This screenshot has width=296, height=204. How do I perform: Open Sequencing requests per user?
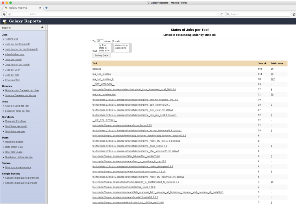(21, 183)
